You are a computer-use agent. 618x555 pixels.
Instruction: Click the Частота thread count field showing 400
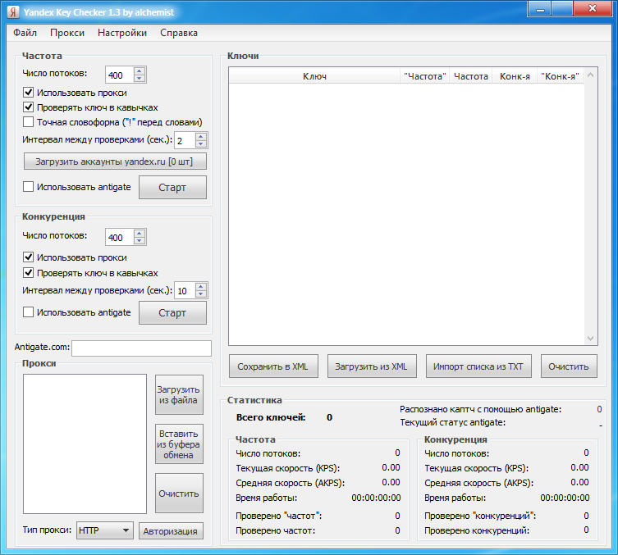tap(120, 75)
